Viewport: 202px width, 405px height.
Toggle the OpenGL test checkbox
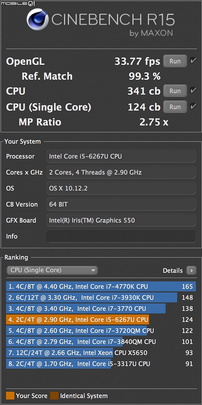pos(193,61)
